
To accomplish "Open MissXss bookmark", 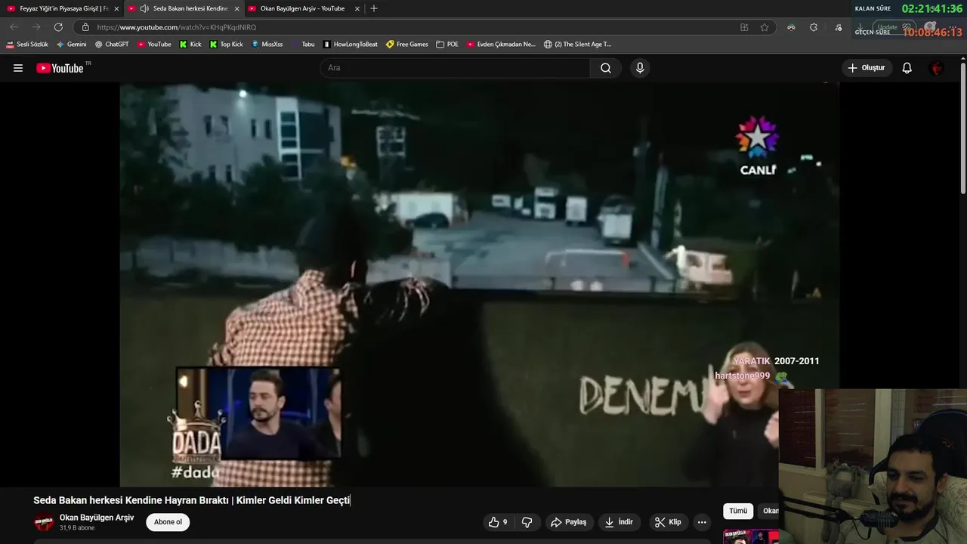I will pos(267,44).
